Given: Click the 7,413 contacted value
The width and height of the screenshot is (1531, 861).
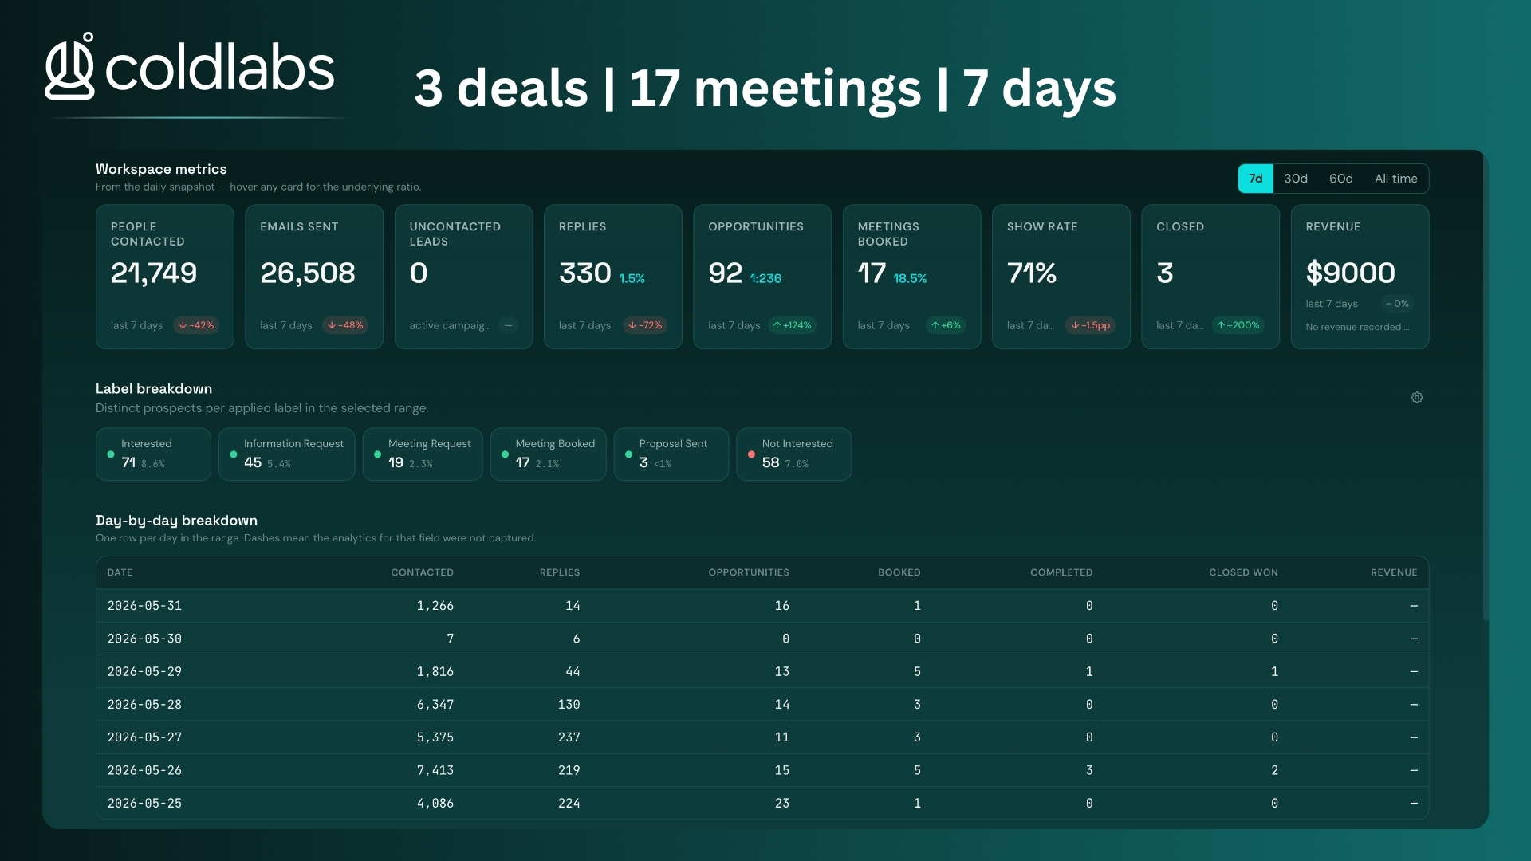Looking at the screenshot, I should pyautogui.click(x=435, y=770).
